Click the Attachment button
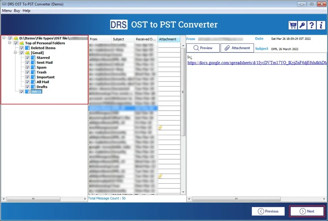 point(237,48)
